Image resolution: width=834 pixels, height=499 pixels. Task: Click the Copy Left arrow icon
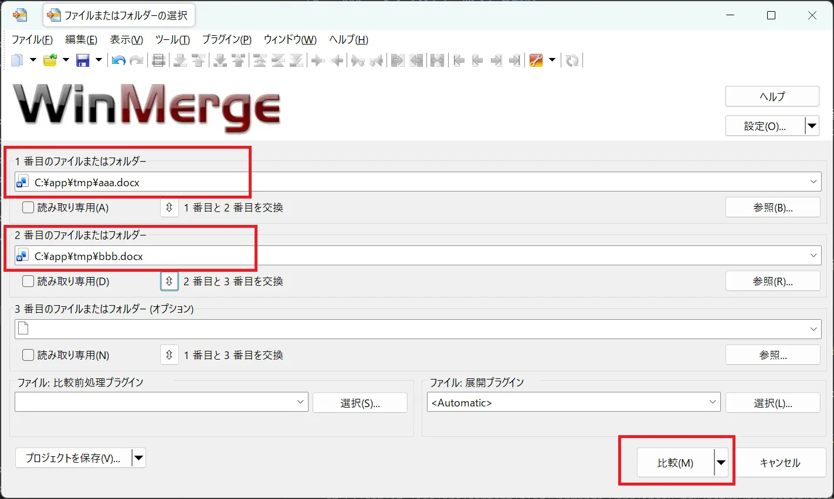tap(337, 60)
